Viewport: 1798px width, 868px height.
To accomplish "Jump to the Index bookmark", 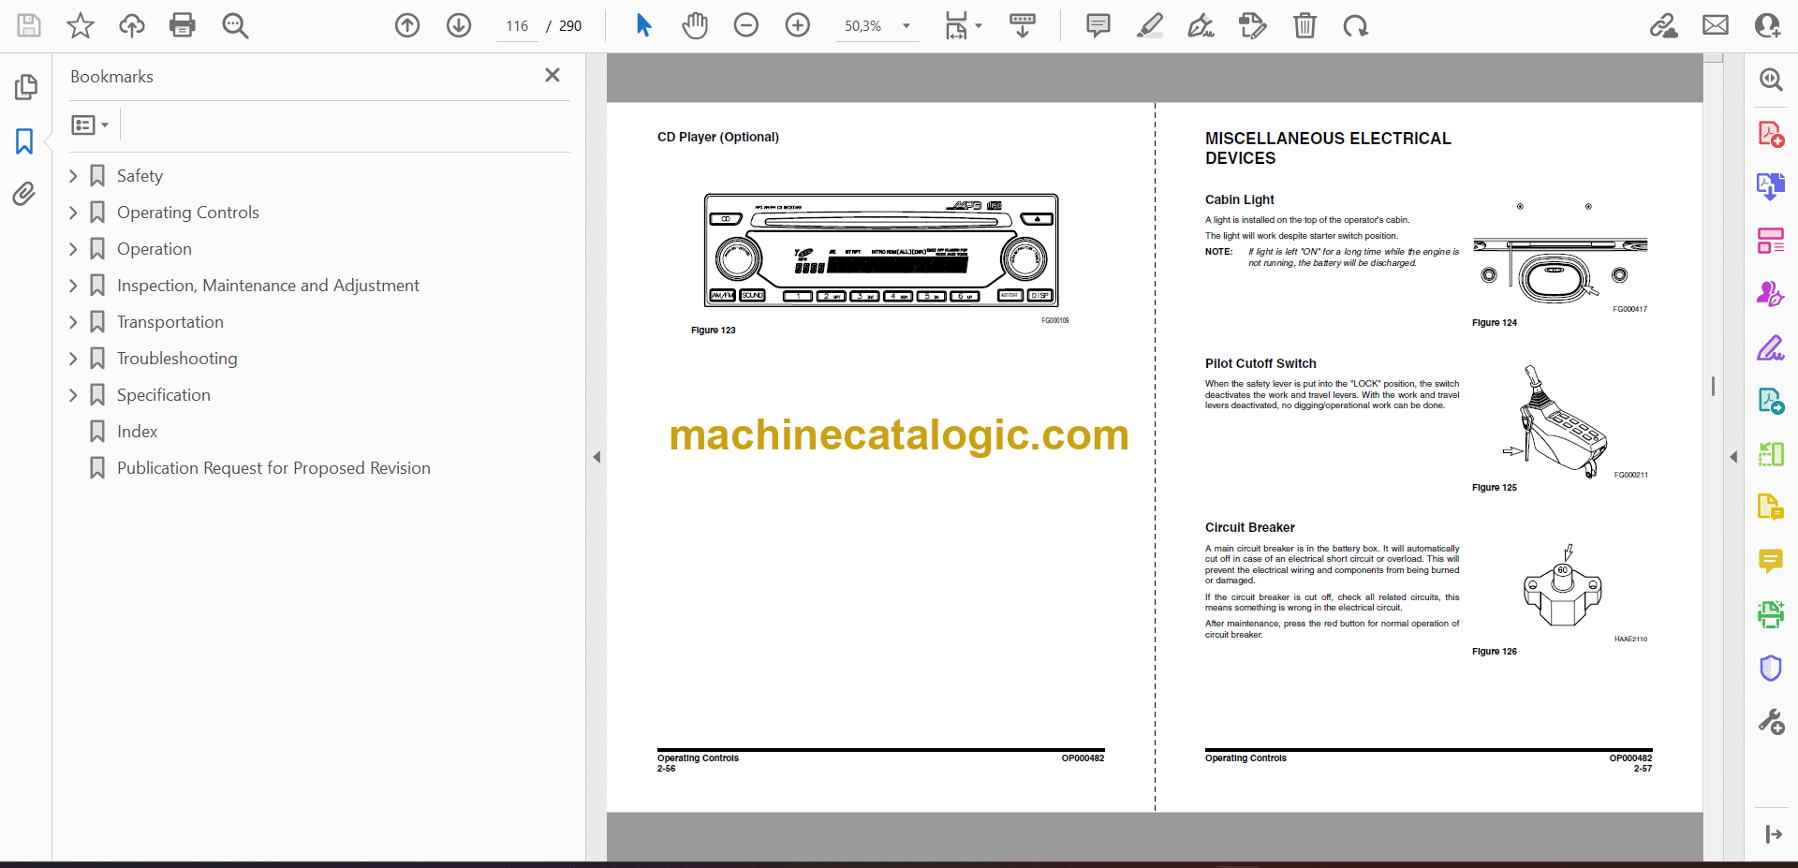I will tap(137, 432).
